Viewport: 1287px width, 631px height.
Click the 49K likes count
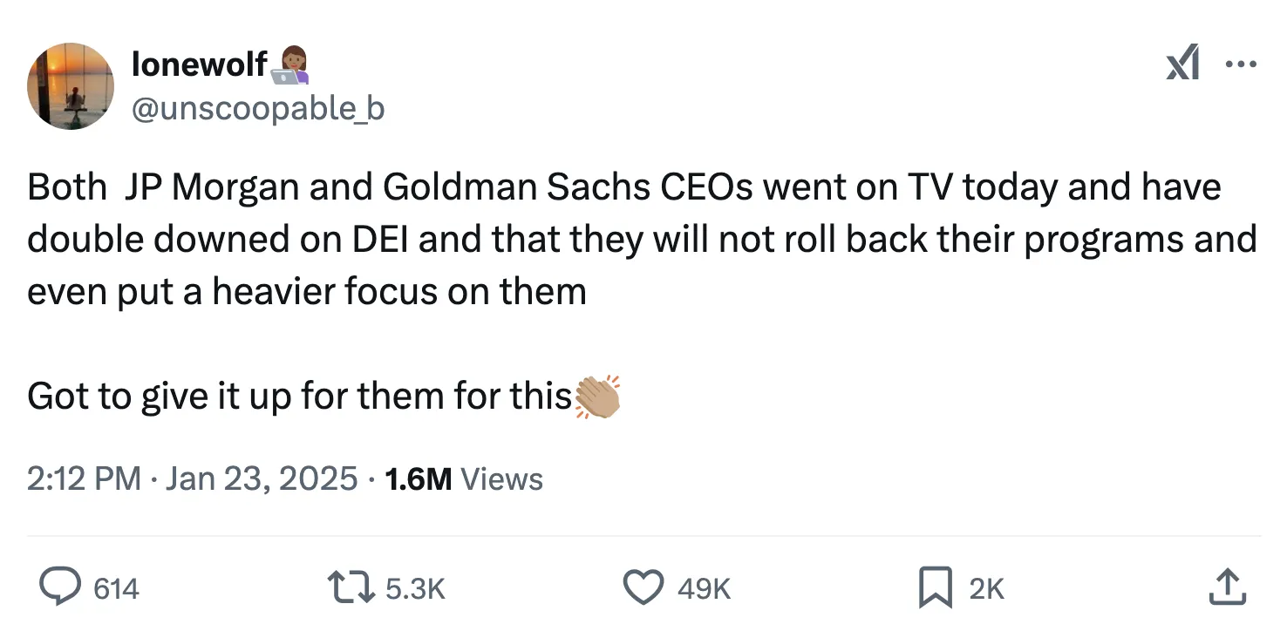(x=705, y=589)
